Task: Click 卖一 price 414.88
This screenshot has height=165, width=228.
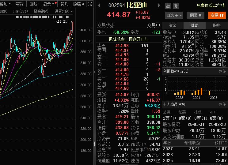Action: 122,64
